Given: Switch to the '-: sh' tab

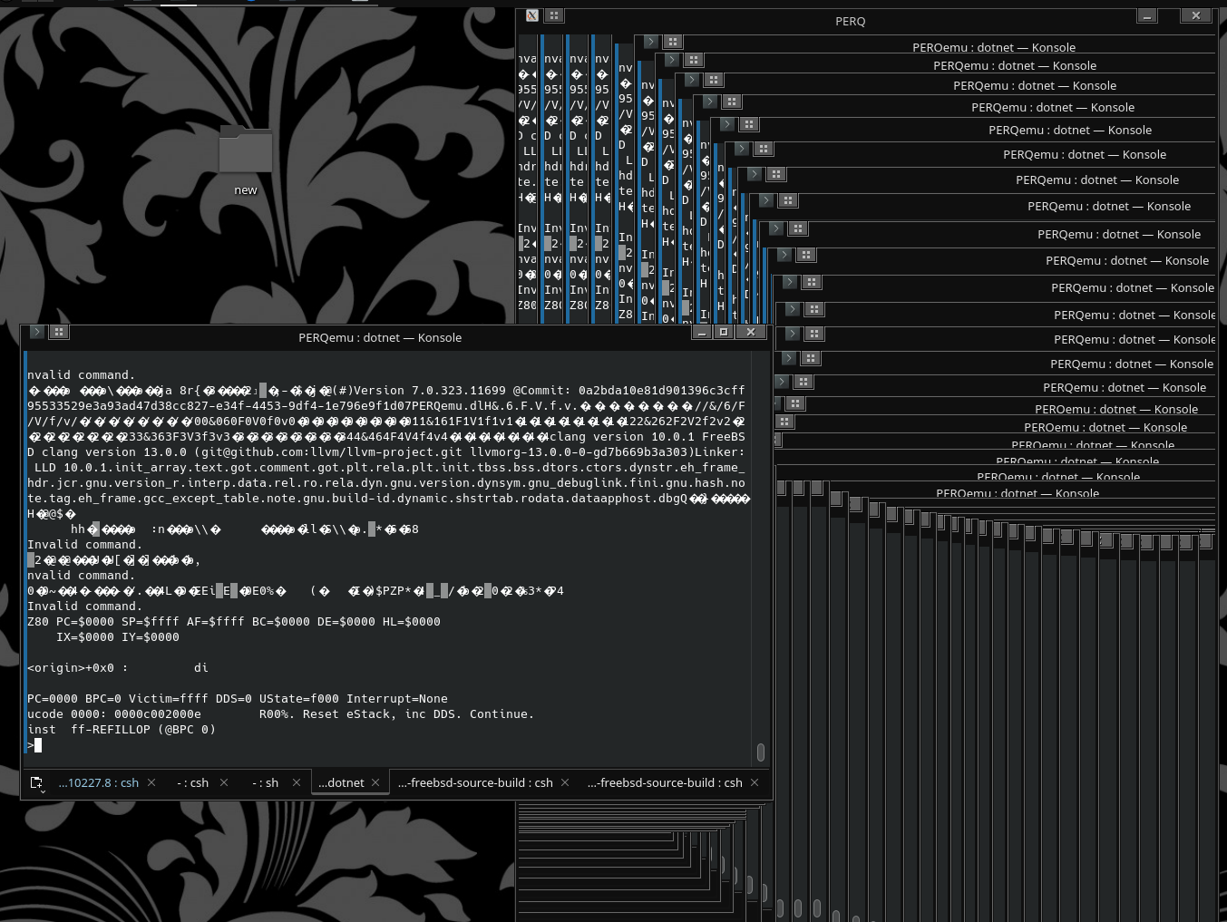Looking at the screenshot, I should (x=265, y=782).
